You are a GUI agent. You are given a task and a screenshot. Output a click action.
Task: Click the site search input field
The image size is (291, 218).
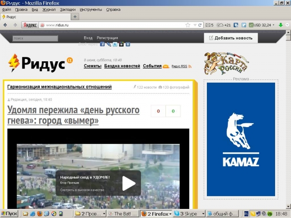point(35,39)
